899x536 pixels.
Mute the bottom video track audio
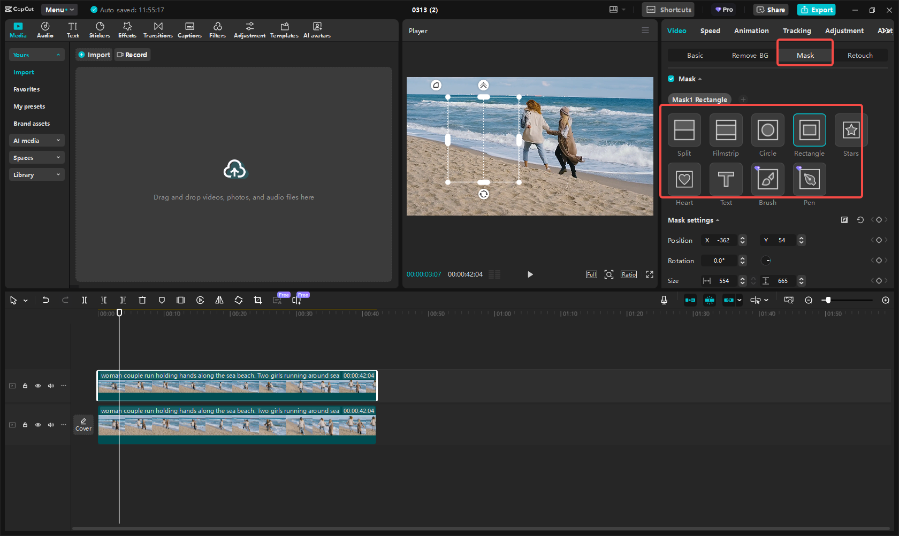click(51, 425)
